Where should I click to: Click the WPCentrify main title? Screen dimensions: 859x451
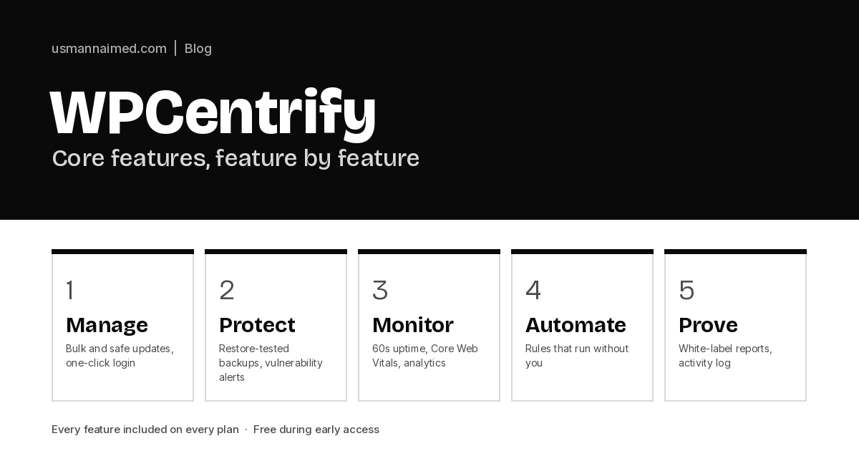213,114
